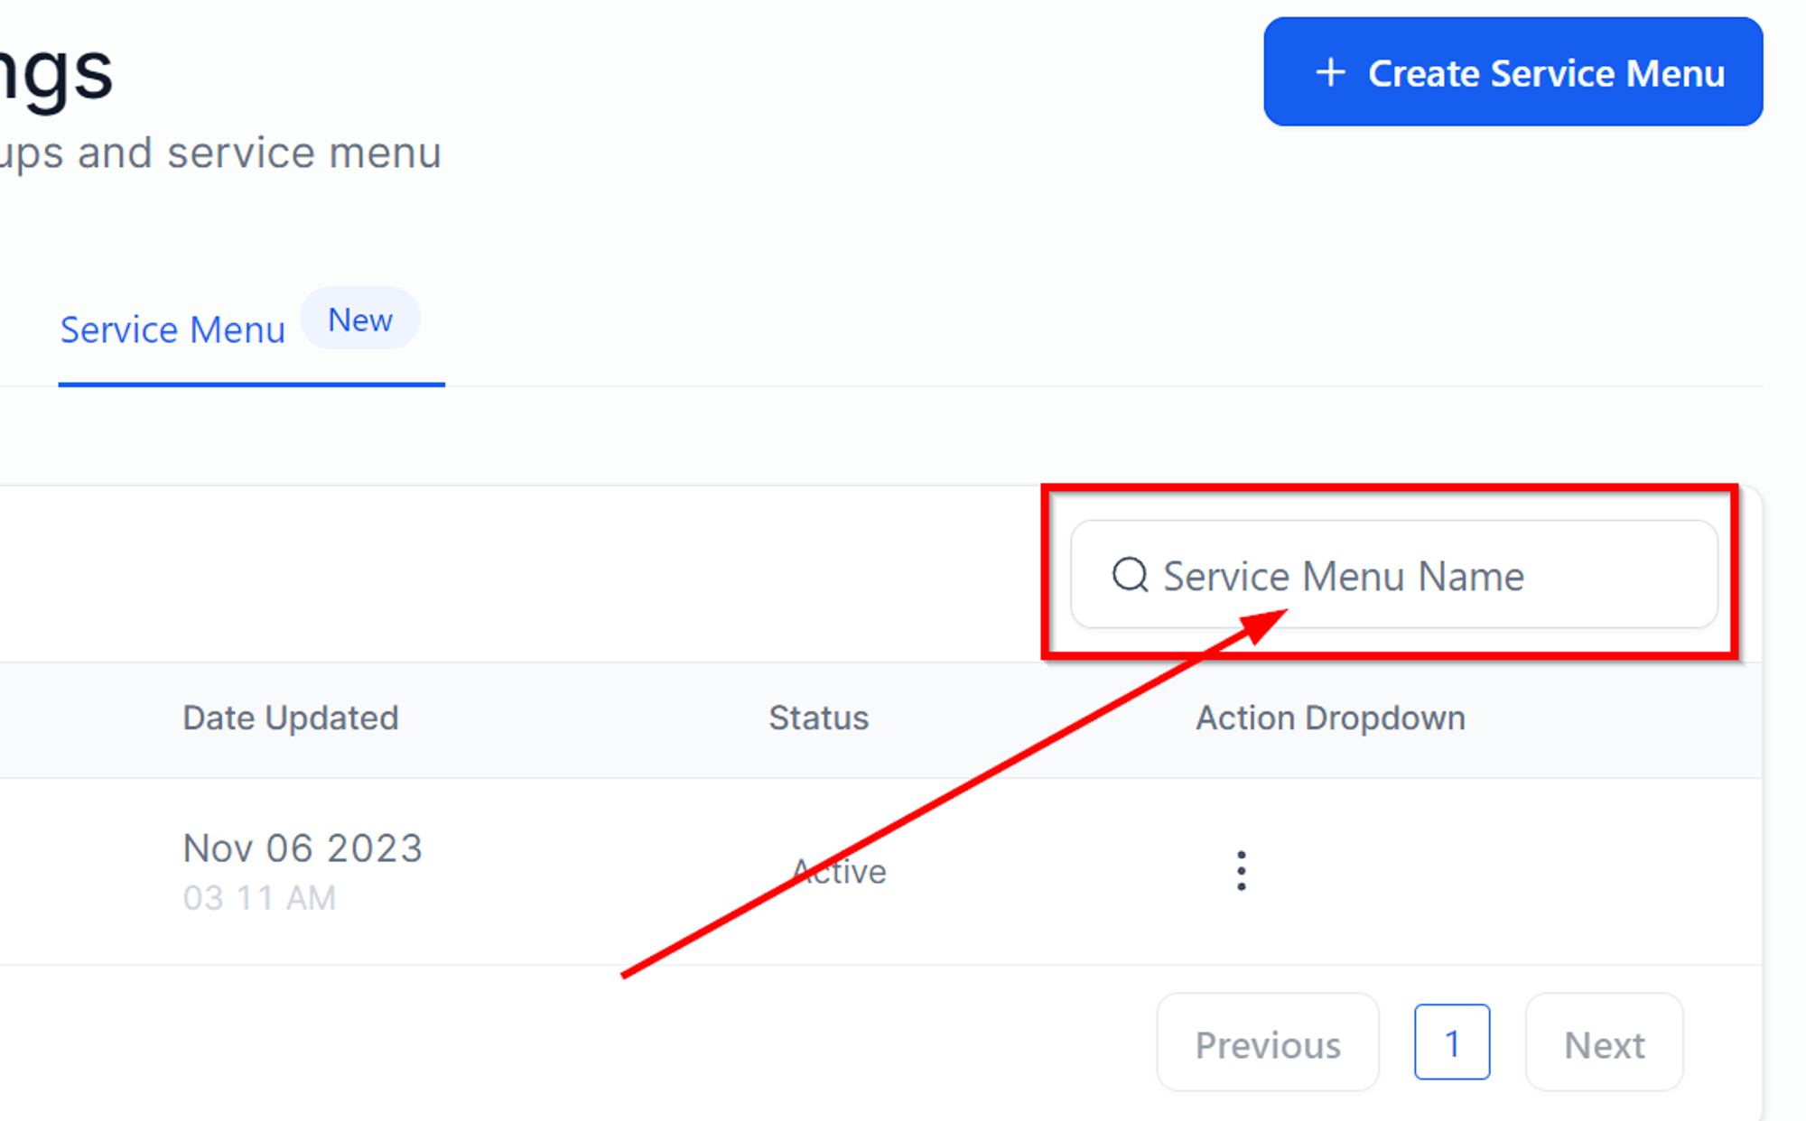This screenshot has width=1806, height=1121.
Task: Select page 1 in pagination
Action: click(1452, 1042)
